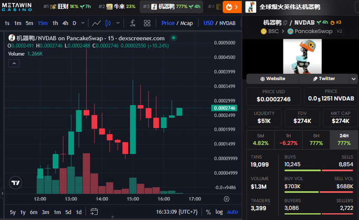Expand the left side panel handle

click(x=2, y=193)
